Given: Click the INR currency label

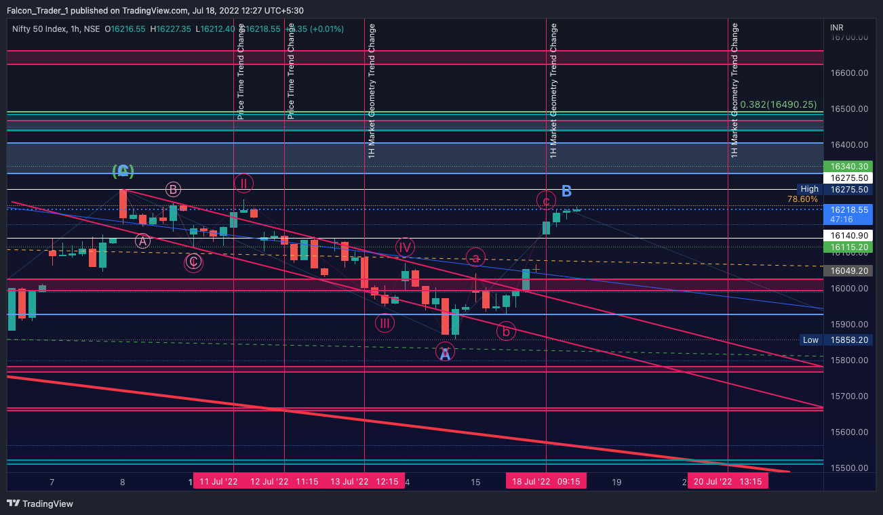Looking at the screenshot, I should (837, 27).
